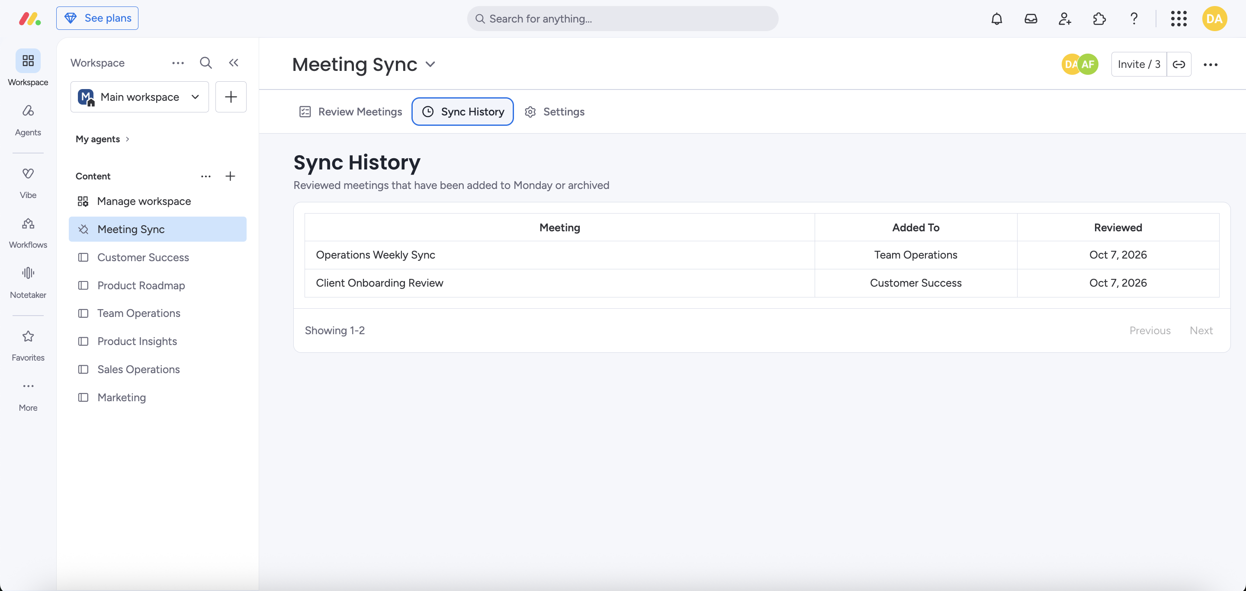Screen dimensions: 1246x591
Task: Expand the Meeting Sync title chevron
Action: coord(430,64)
